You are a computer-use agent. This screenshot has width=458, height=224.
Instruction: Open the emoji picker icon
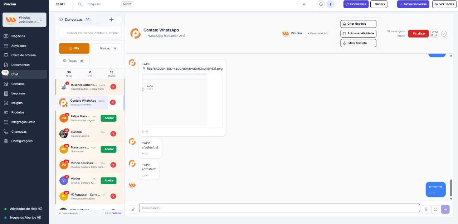point(435,209)
